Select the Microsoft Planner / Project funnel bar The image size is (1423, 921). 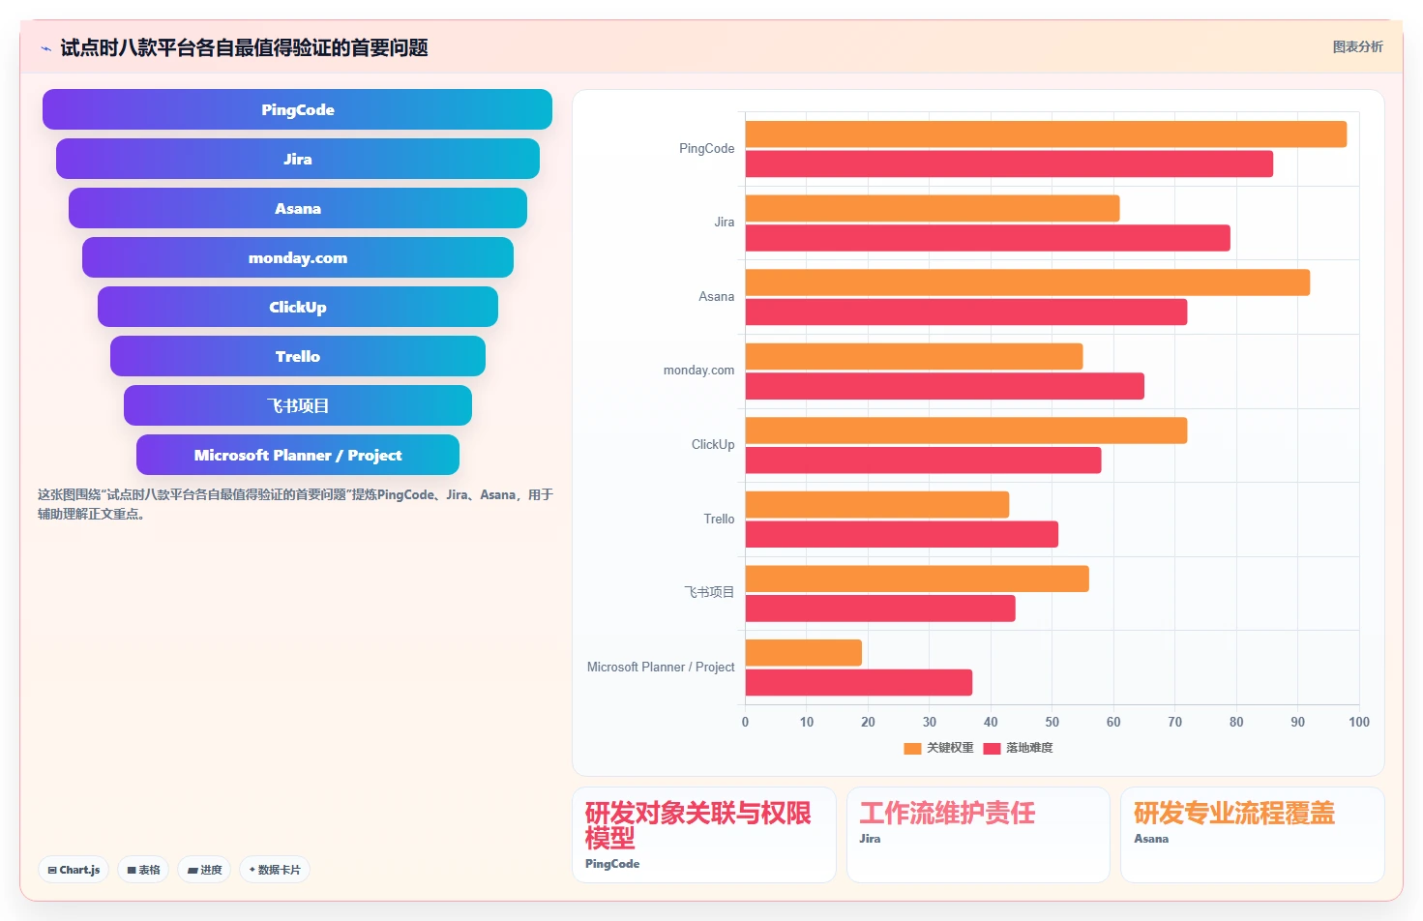tap(297, 455)
